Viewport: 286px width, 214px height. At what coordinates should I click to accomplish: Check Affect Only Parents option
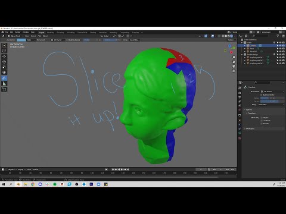(262, 124)
